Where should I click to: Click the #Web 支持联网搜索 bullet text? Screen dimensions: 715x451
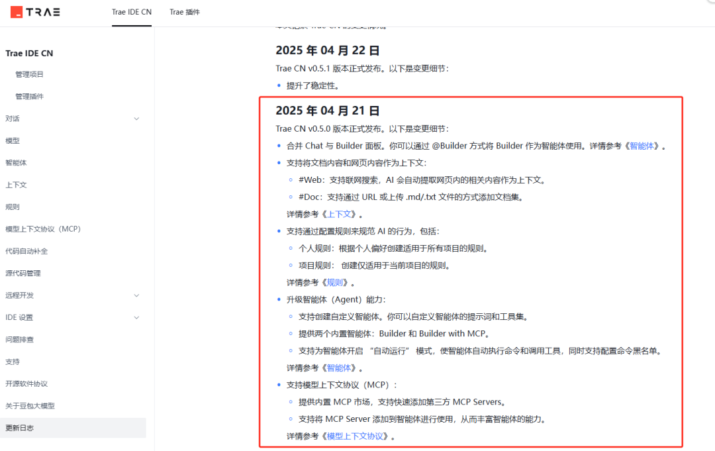point(422,180)
